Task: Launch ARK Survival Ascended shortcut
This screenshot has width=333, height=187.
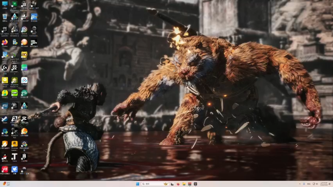Action: 15,17
